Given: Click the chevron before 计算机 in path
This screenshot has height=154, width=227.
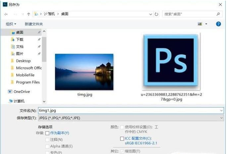Looking at the screenshot, I should [41, 14].
